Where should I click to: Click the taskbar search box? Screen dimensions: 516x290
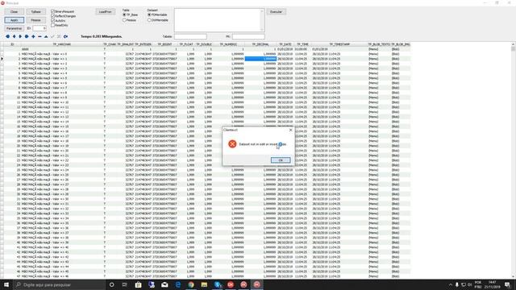pos(59,284)
